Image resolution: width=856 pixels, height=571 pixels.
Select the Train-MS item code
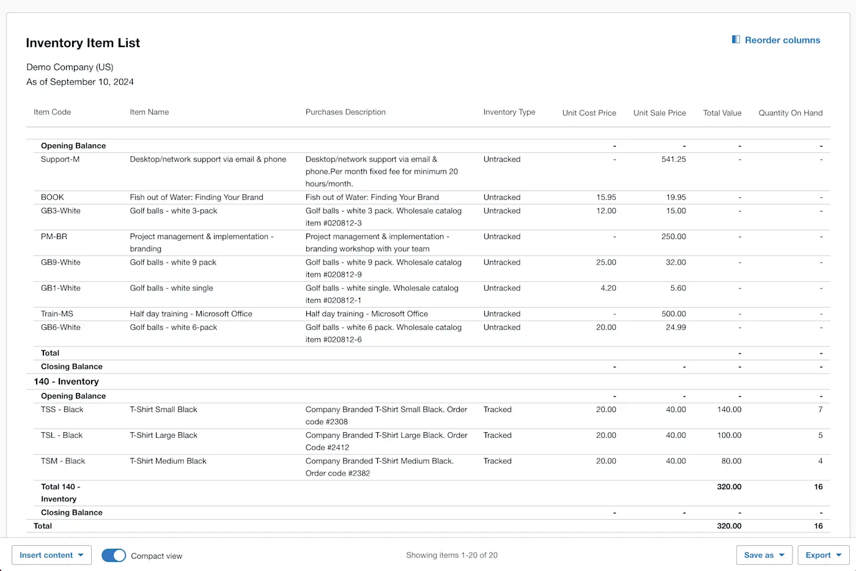(57, 313)
